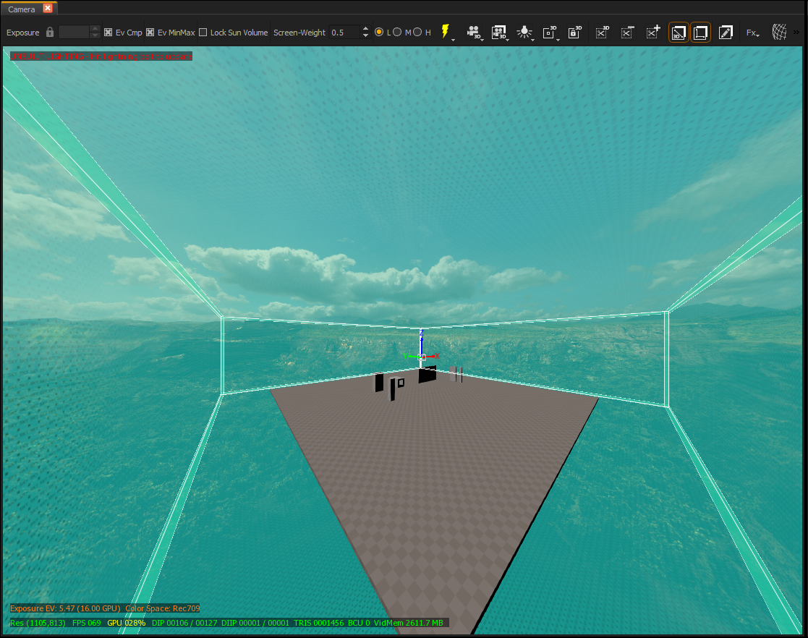Image resolution: width=808 pixels, height=638 pixels.
Task: Click the 3D lock icon
Action: [574, 33]
